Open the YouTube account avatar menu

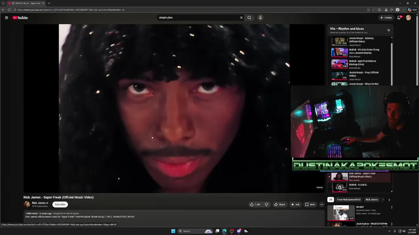(408, 18)
